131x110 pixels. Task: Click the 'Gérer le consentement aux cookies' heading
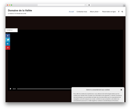(x=98, y=90)
